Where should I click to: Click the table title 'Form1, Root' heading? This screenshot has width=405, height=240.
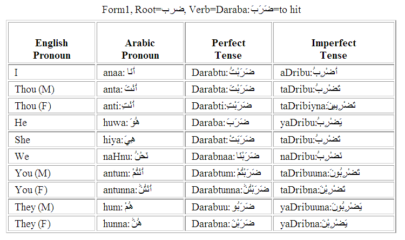pos(201,10)
